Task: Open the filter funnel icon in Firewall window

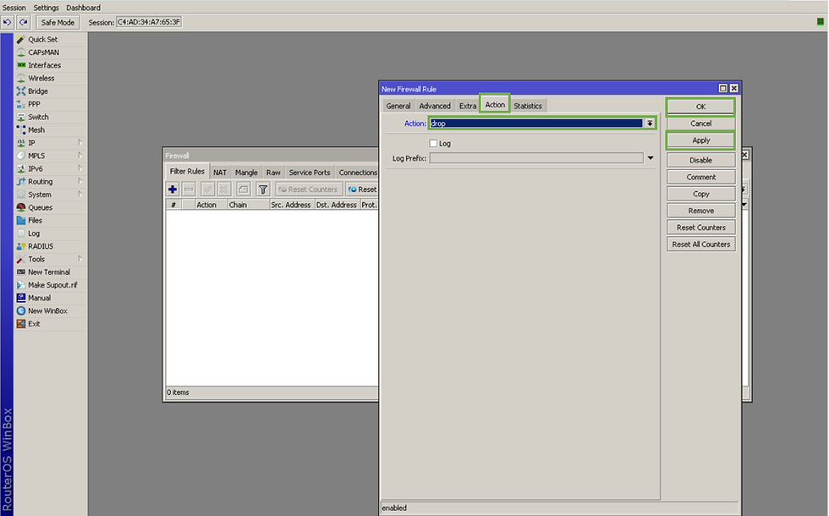Action: coord(263,189)
